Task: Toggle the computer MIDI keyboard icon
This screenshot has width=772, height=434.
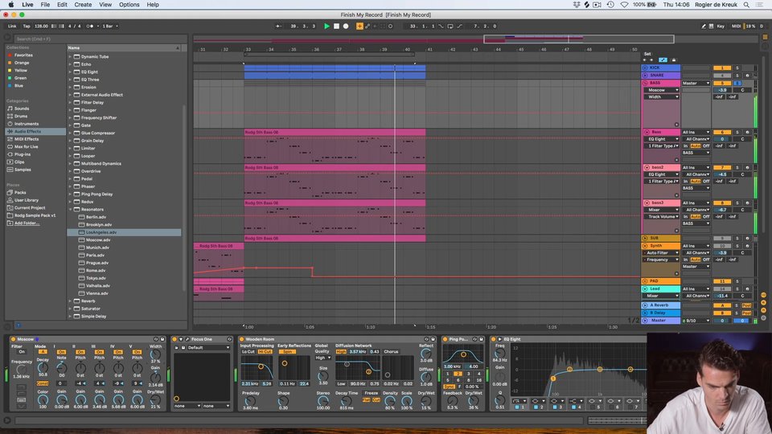Action: coord(711,26)
